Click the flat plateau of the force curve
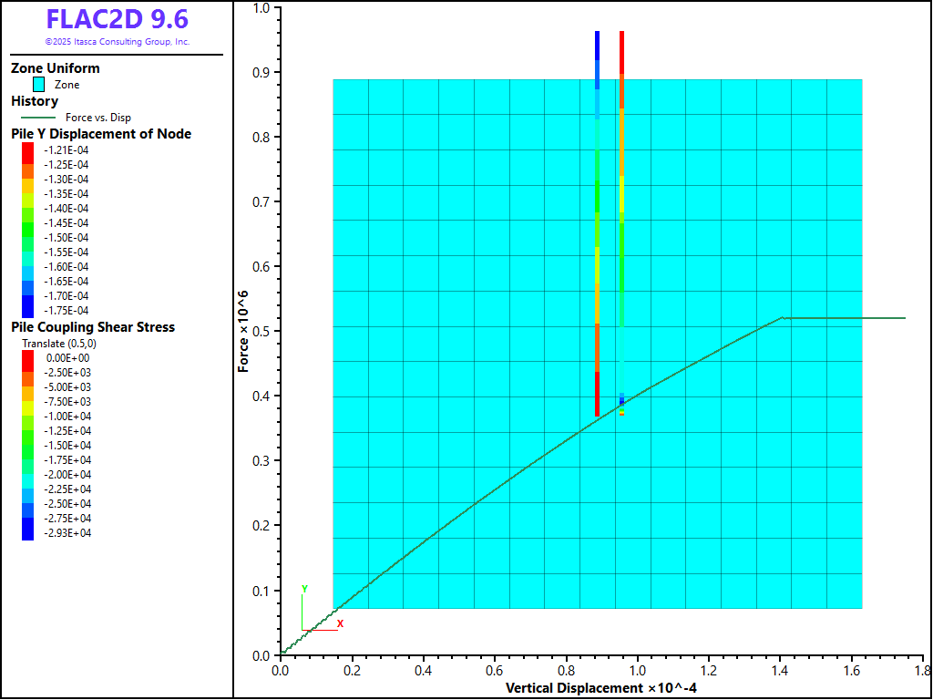Screen dimensions: 933x700 tap(843, 318)
